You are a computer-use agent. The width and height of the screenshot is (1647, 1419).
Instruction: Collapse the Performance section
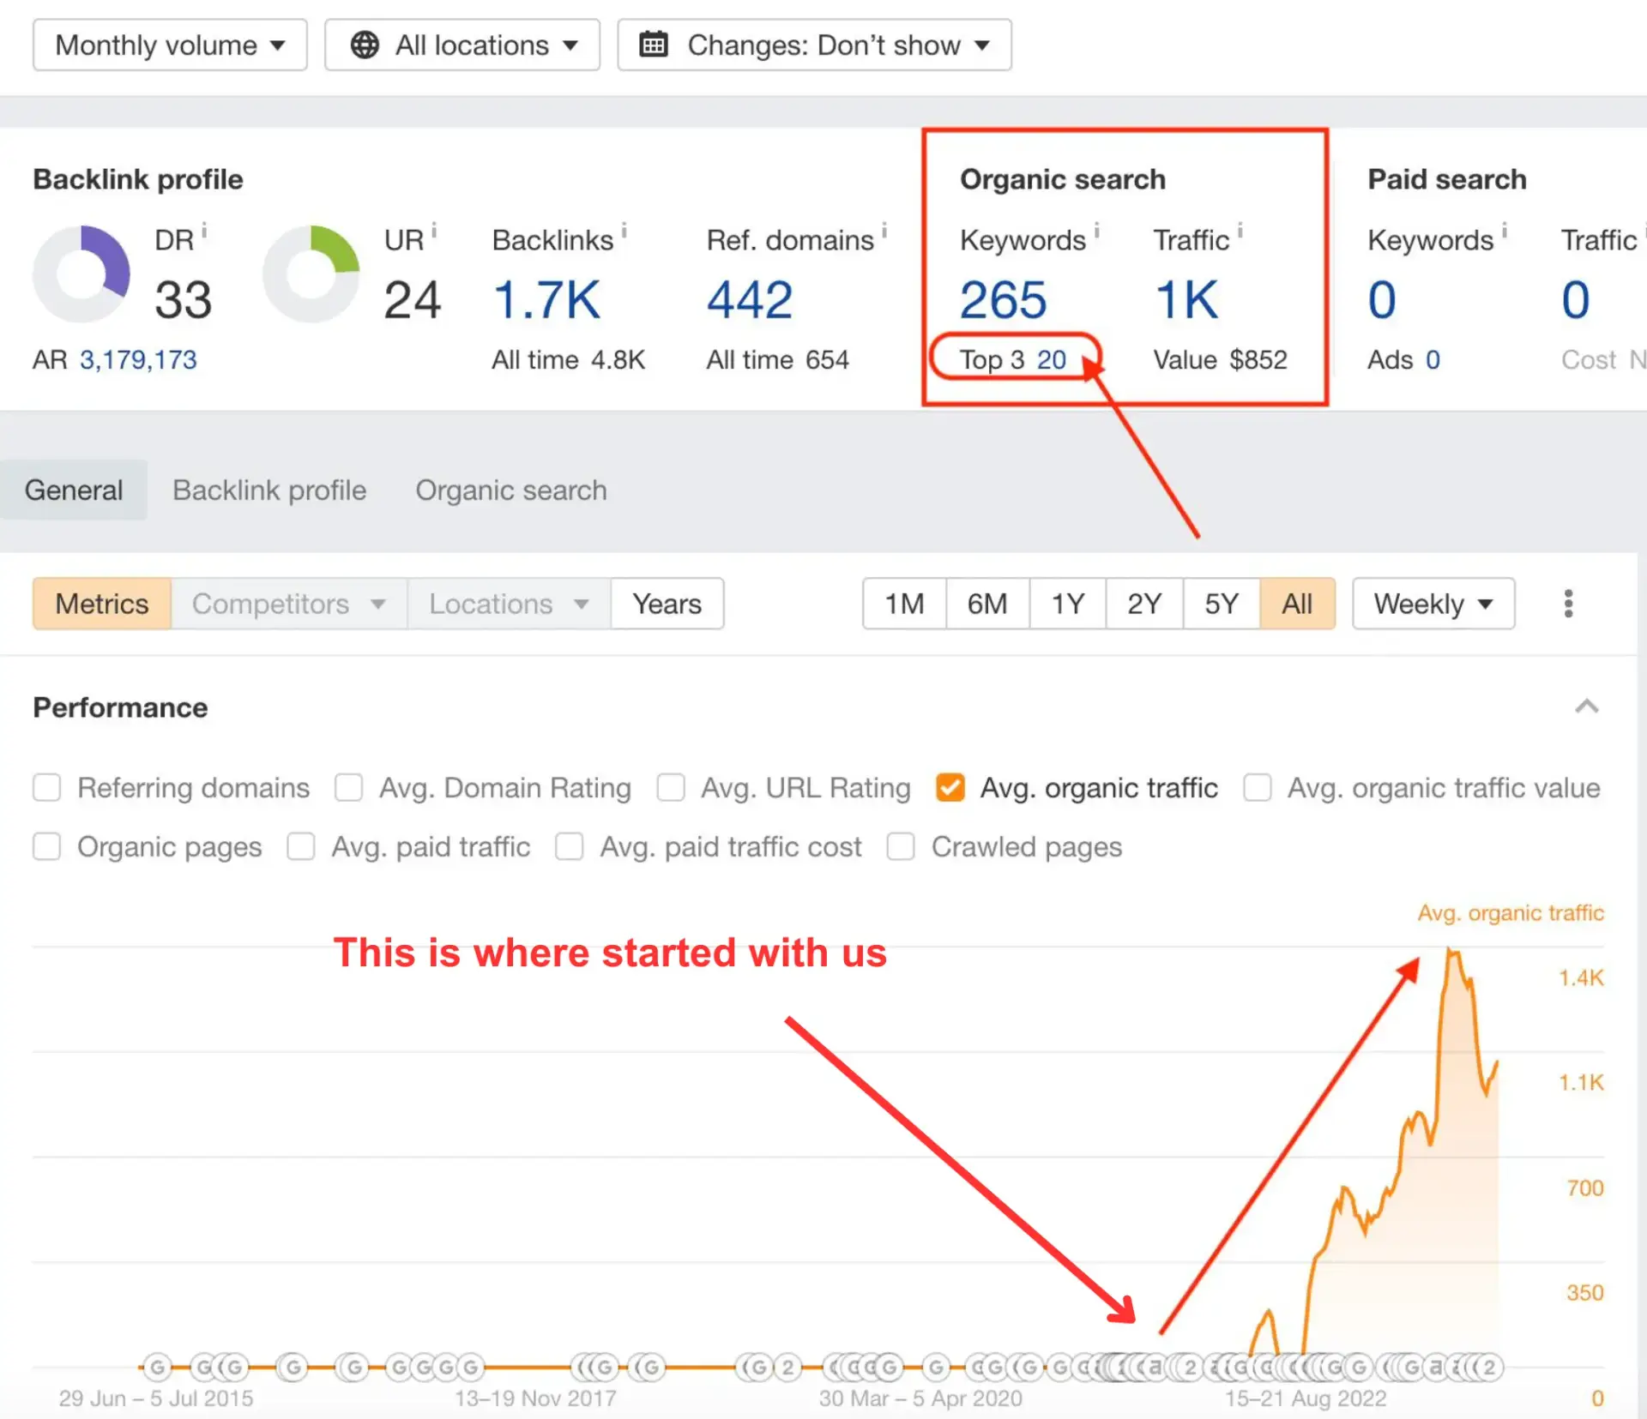[x=1587, y=707]
